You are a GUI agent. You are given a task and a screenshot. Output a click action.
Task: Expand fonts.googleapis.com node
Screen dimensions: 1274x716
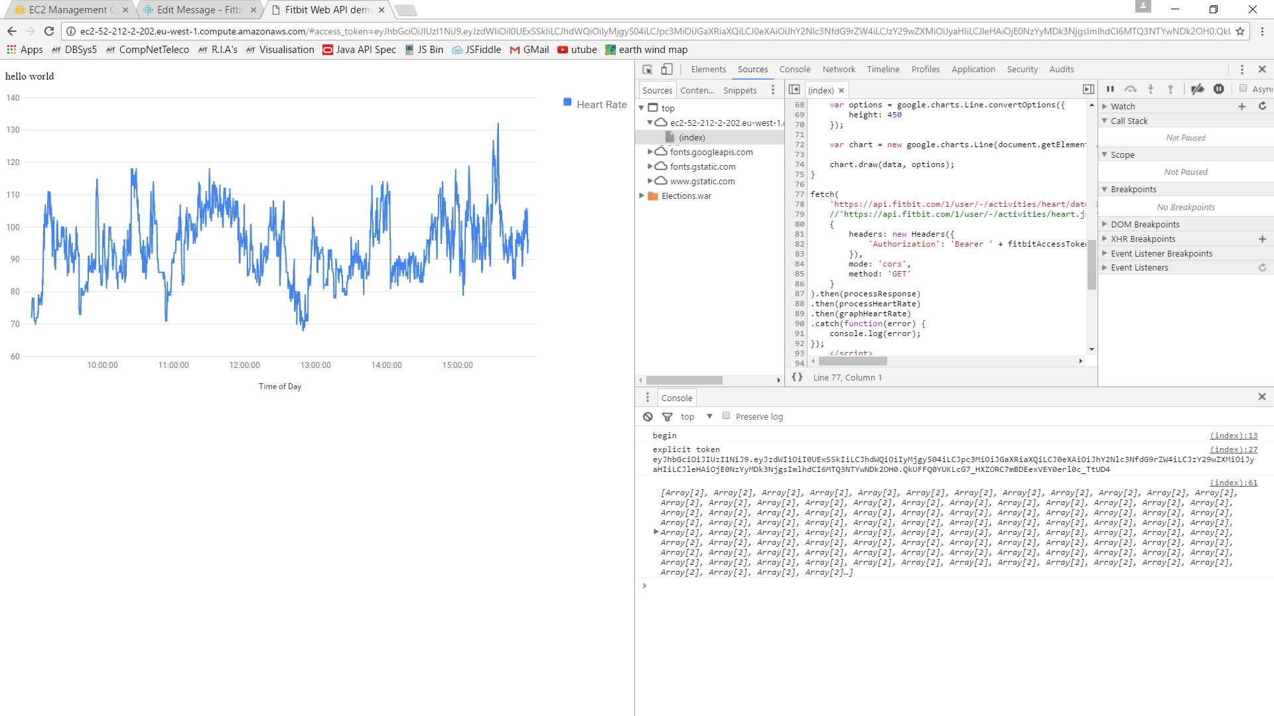tap(650, 152)
